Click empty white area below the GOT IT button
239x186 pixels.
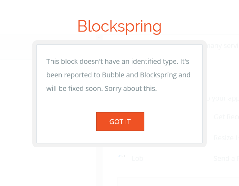coord(120,137)
